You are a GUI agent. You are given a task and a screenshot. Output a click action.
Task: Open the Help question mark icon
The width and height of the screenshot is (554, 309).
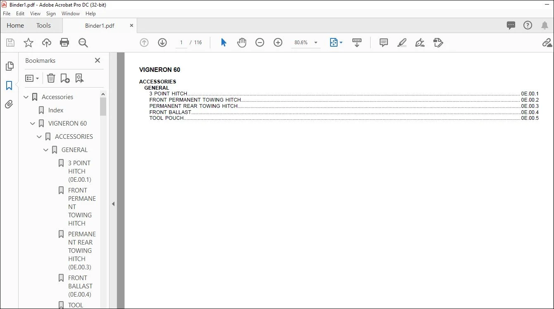pyautogui.click(x=528, y=25)
